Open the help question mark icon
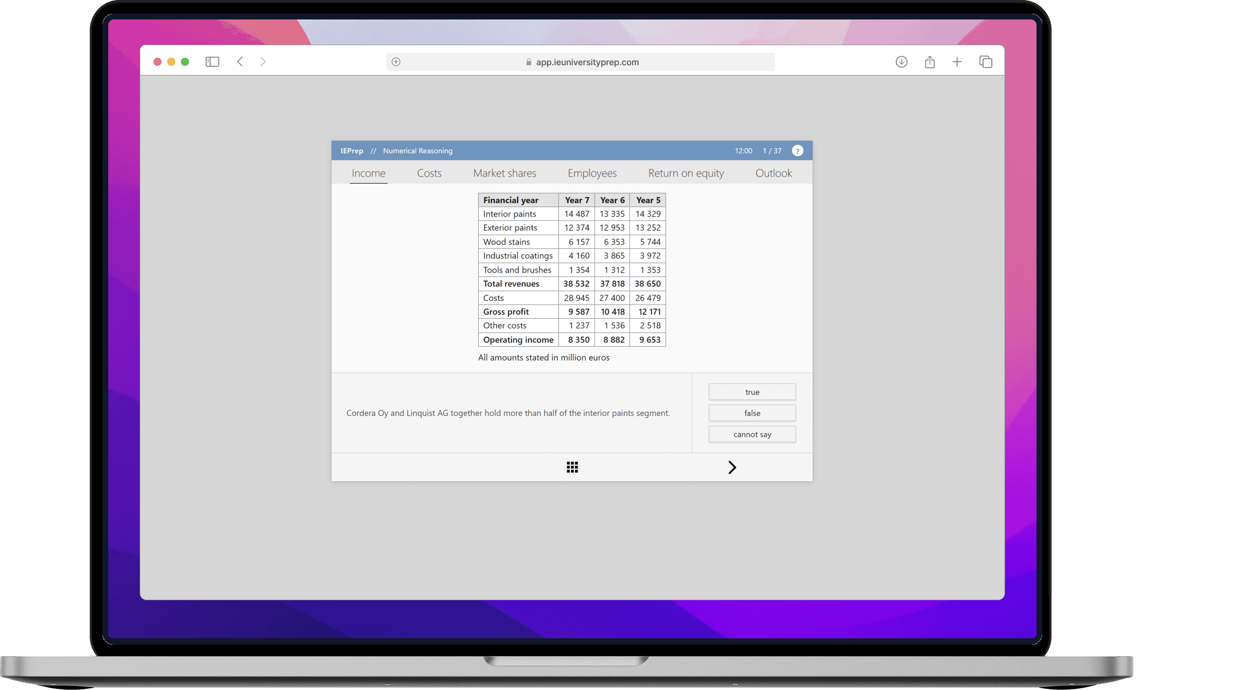The image size is (1257, 690). pyautogui.click(x=797, y=150)
